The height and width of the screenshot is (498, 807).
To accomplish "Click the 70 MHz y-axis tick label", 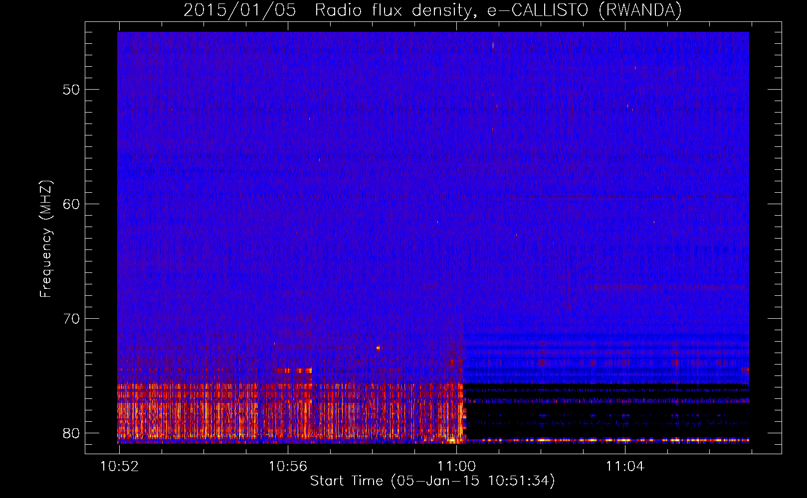I will point(71,319).
